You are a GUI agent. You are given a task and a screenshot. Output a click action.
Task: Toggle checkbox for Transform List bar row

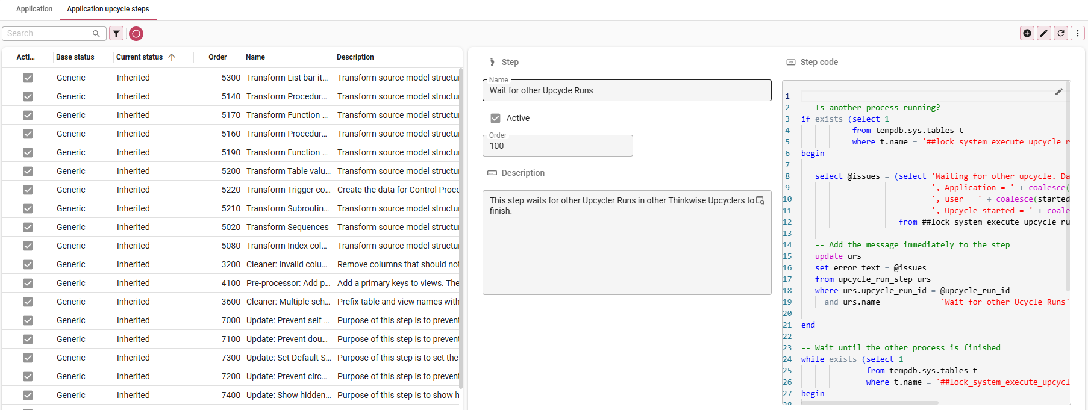coord(28,78)
